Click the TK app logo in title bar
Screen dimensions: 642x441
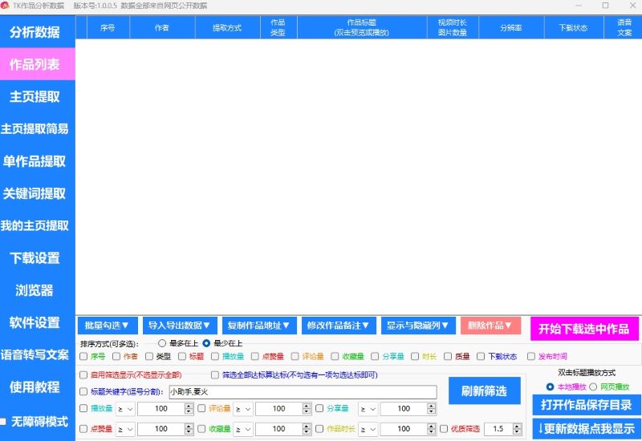pos(5,6)
